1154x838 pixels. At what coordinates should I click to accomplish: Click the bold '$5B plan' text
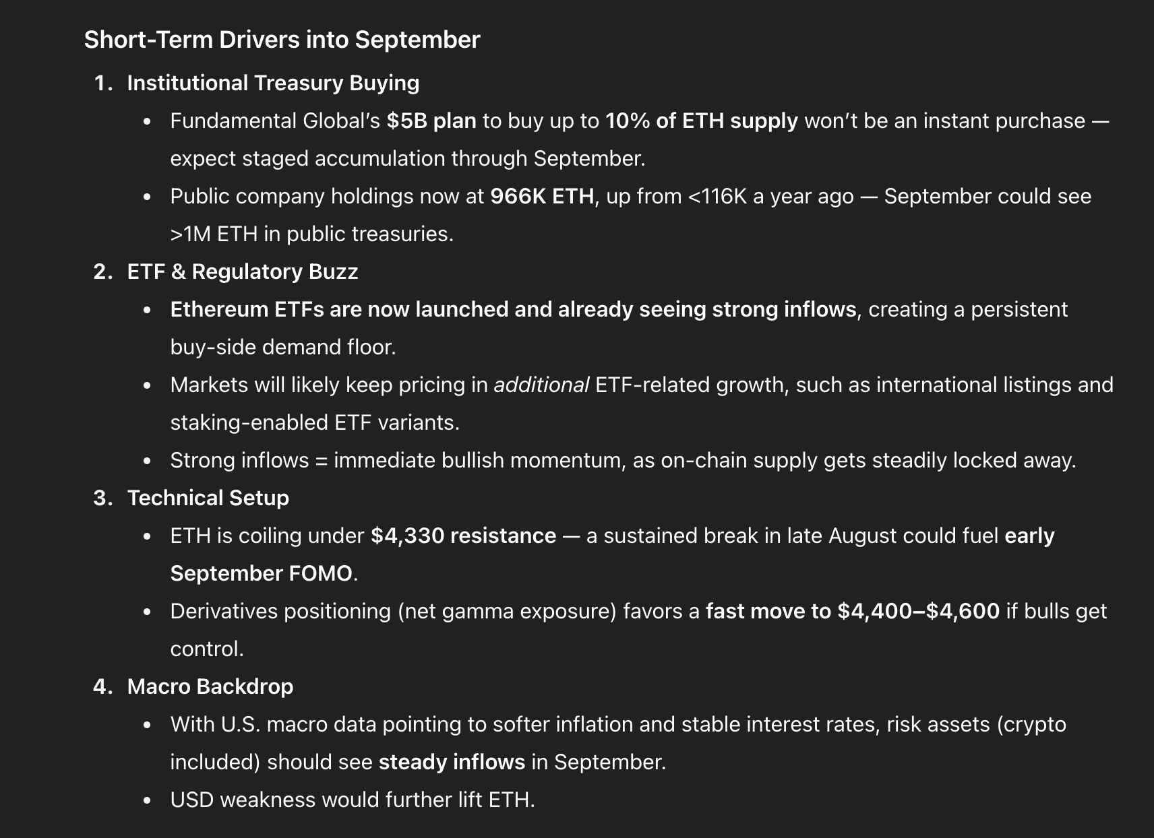pos(431,121)
